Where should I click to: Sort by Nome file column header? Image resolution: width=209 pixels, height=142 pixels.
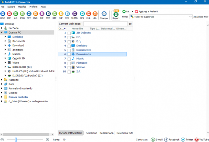(x=78, y=29)
